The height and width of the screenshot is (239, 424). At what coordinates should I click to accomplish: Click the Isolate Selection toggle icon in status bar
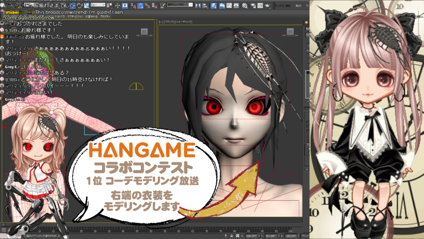(225, 236)
